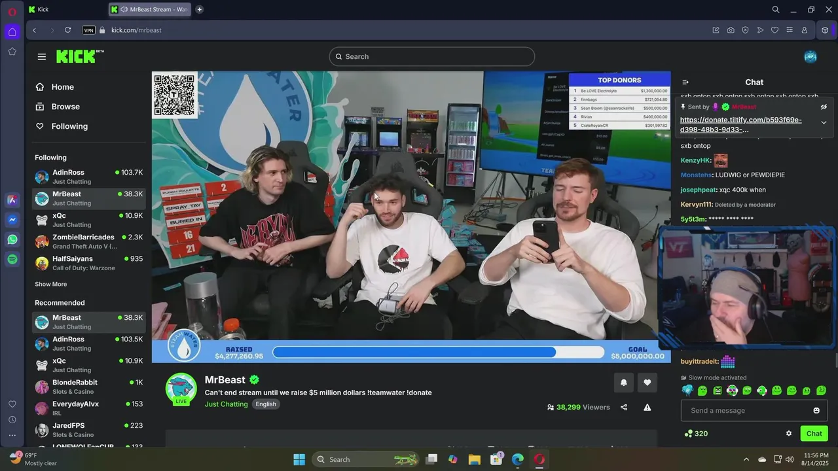Open BlondeRabbit recommended channel
Screen dimensions: 838x471
tap(89, 387)
